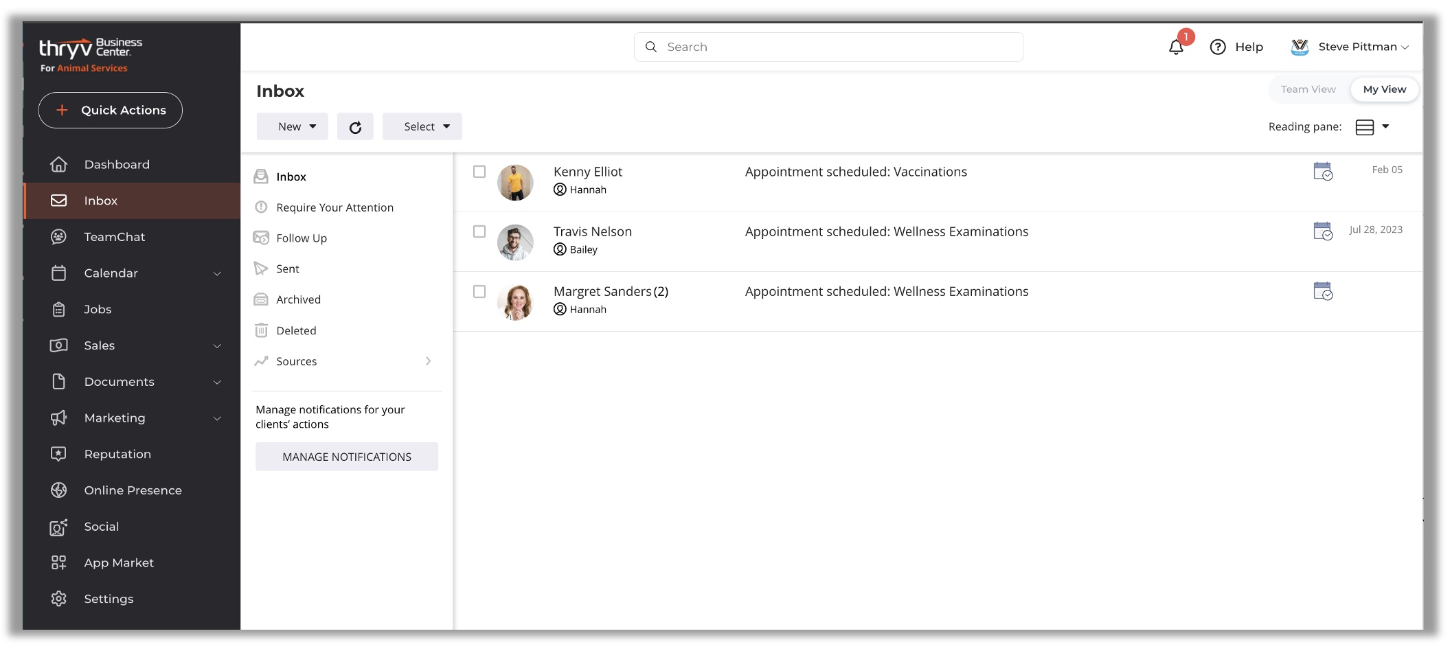Open Steve Pittman account menu arrow
This screenshot has width=1452, height=651.
tap(1405, 47)
